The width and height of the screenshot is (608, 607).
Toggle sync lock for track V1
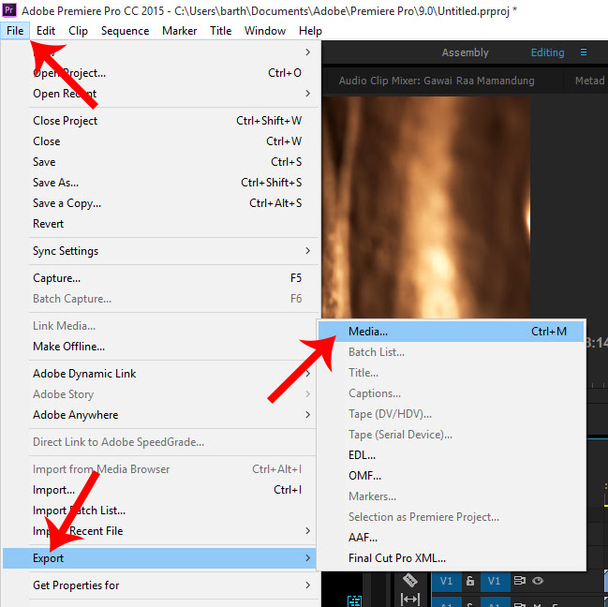pos(519,580)
